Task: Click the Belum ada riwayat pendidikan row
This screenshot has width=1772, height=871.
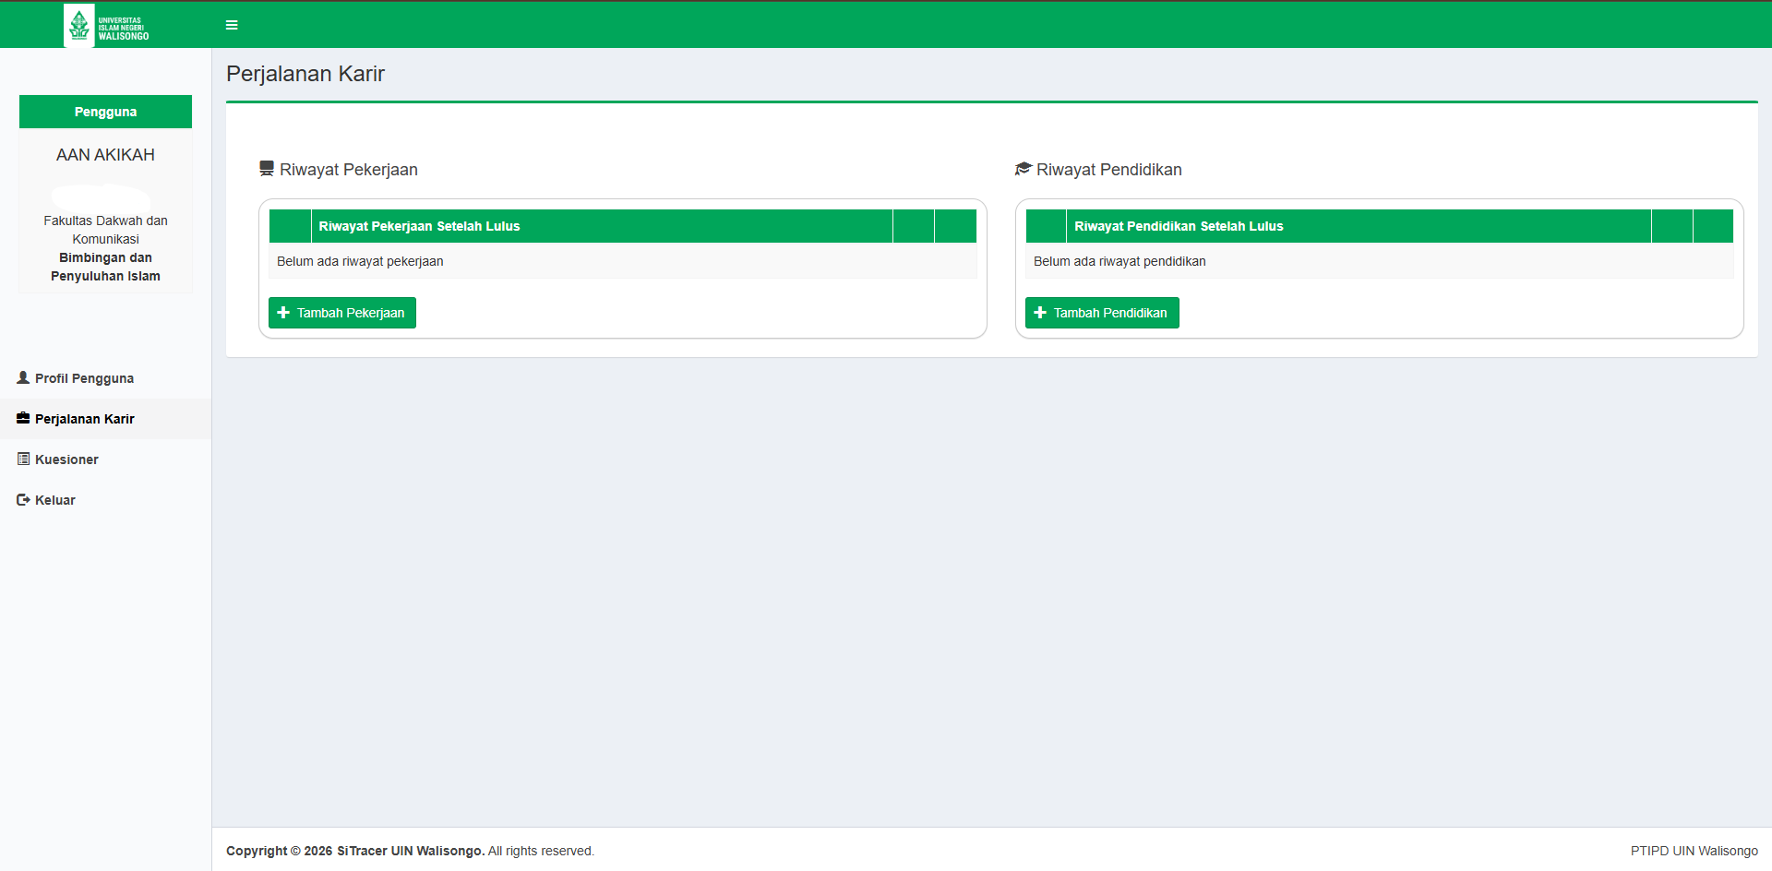Action: click(x=1119, y=261)
